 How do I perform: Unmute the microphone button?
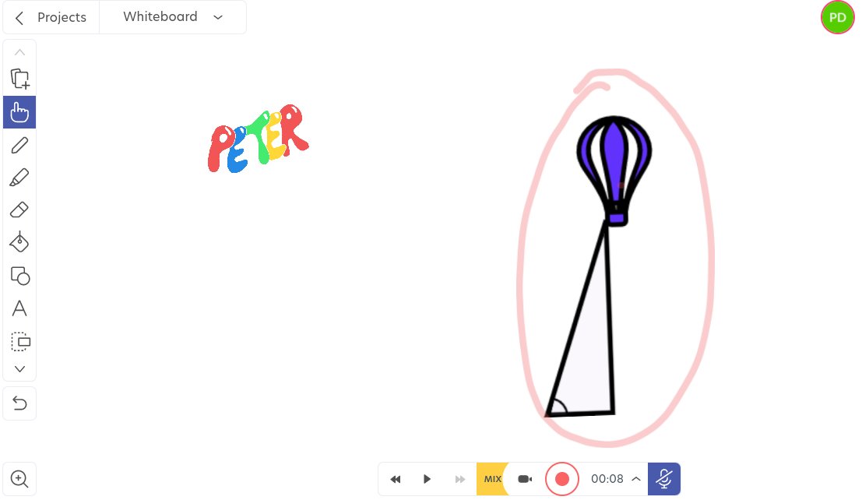(x=664, y=478)
